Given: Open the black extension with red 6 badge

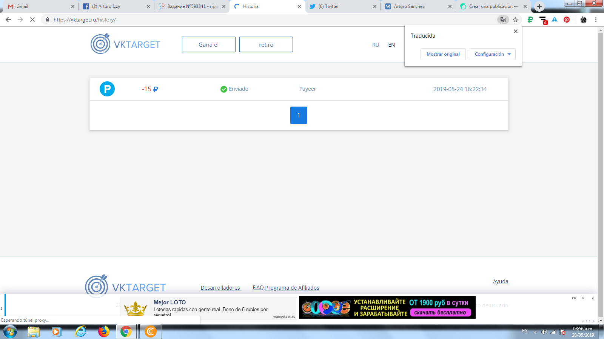Looking at the screenshot, I should pos(543,20).
